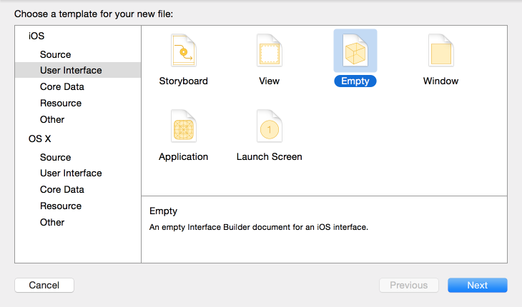Select Core Data under OS X
This screenshot has height=307, width=522.
coord(61,189)
